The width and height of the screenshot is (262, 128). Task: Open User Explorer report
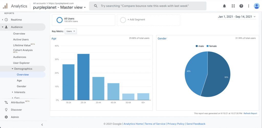(x=21, y=63)
